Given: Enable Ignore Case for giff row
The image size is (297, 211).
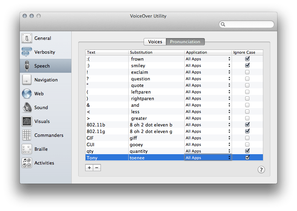Looking at the screenshot, I should 247,138.
